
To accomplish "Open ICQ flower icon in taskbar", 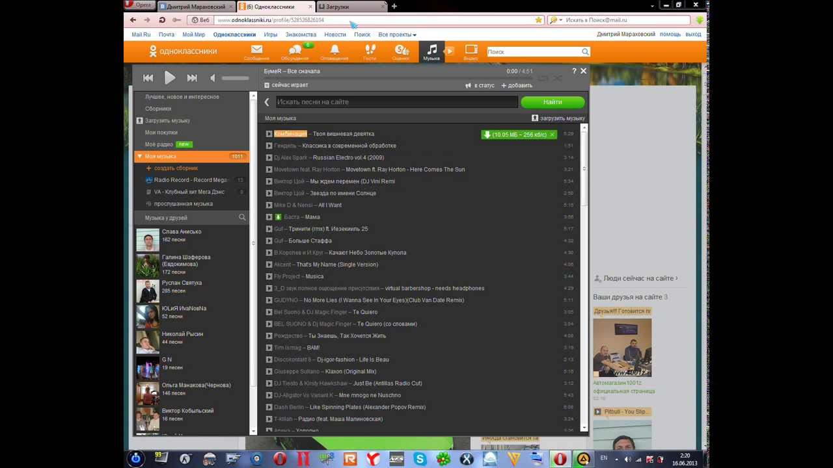I will (x=443, y=460).
